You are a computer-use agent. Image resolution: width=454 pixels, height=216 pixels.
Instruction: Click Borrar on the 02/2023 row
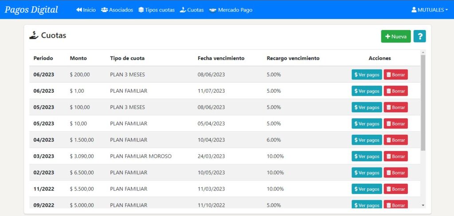coord(395,173)
